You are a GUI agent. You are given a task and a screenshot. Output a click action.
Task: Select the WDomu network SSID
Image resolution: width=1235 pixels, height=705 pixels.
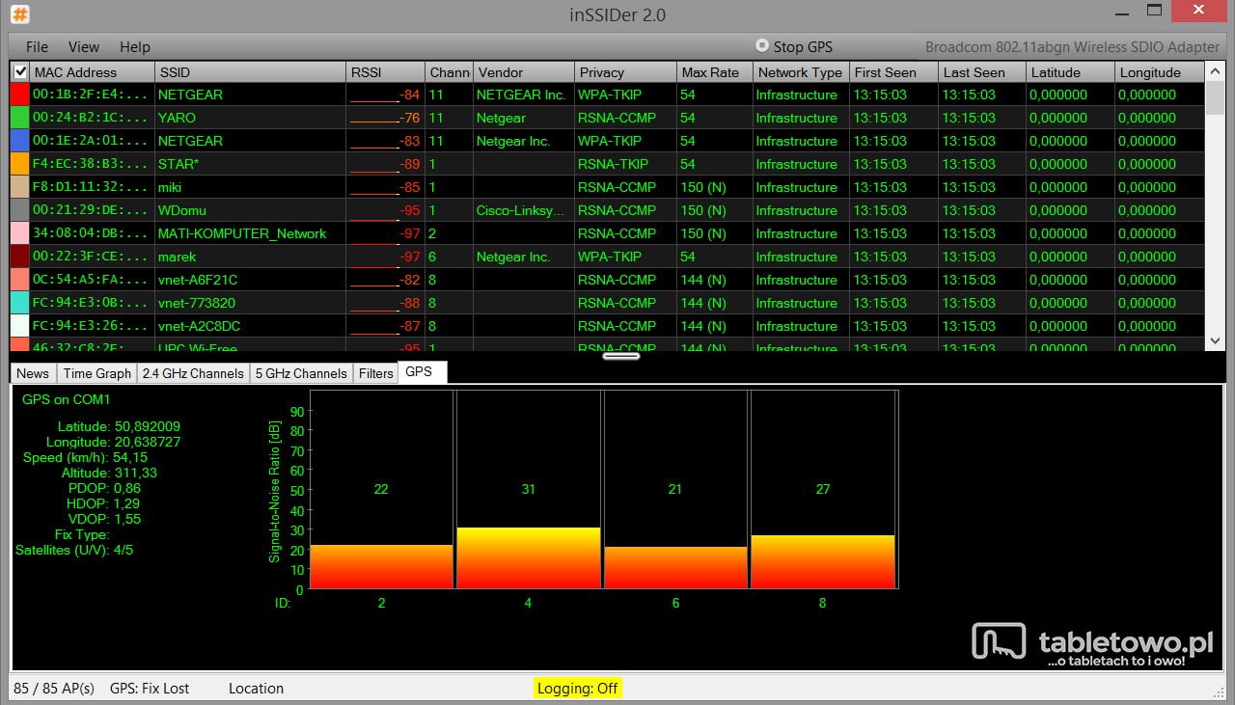click(181, 210)
